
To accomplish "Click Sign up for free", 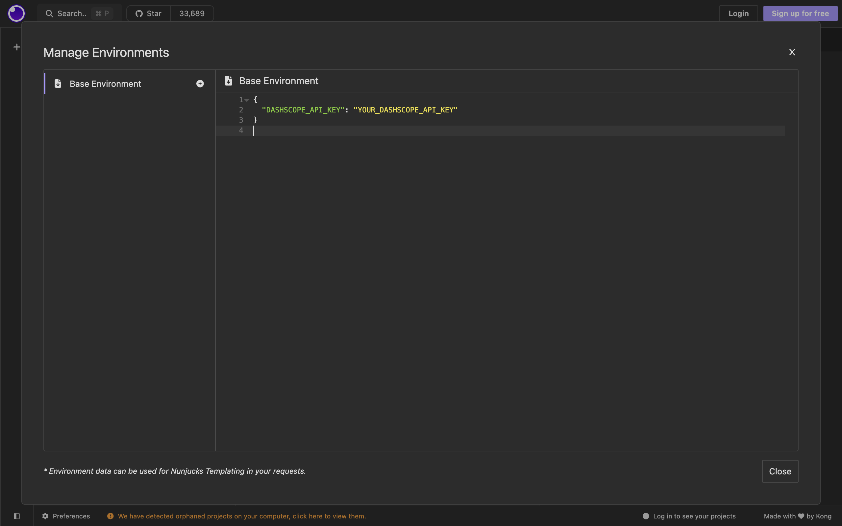I will [800, 13].
